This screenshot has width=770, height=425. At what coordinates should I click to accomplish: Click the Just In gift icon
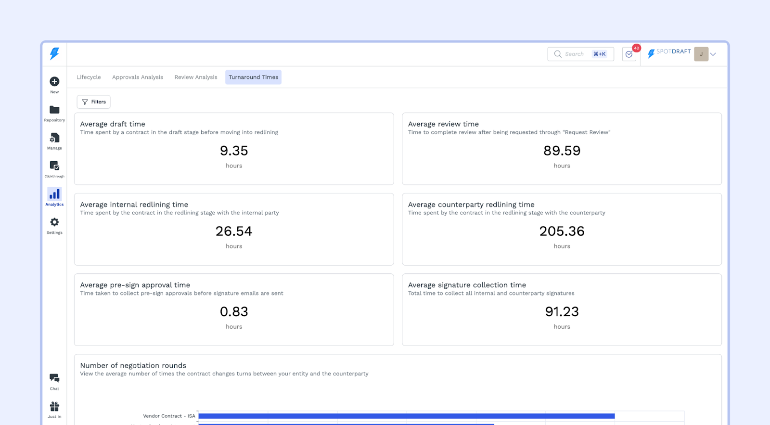(54, 407)
